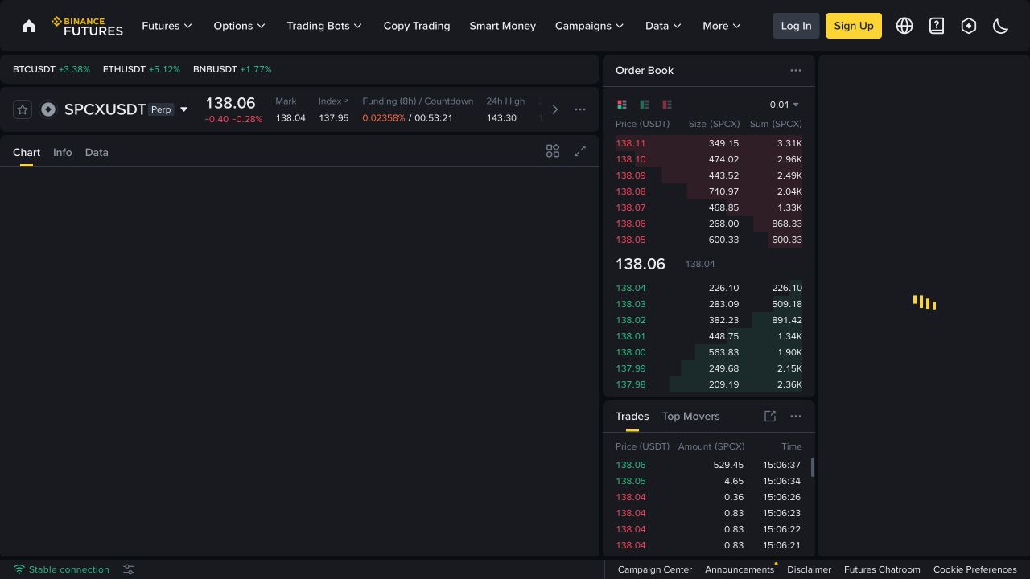The image size is (1030, 579).
Task: Show asks only order book view
Action: [667, 105]
